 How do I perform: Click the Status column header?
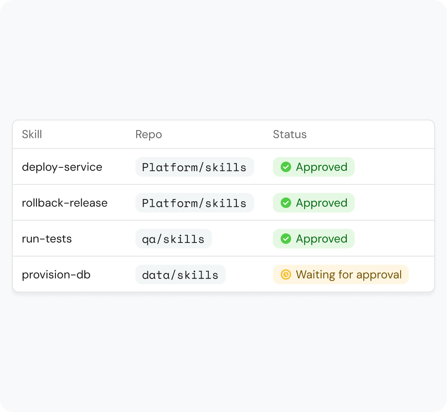click(x=290, y=134)
